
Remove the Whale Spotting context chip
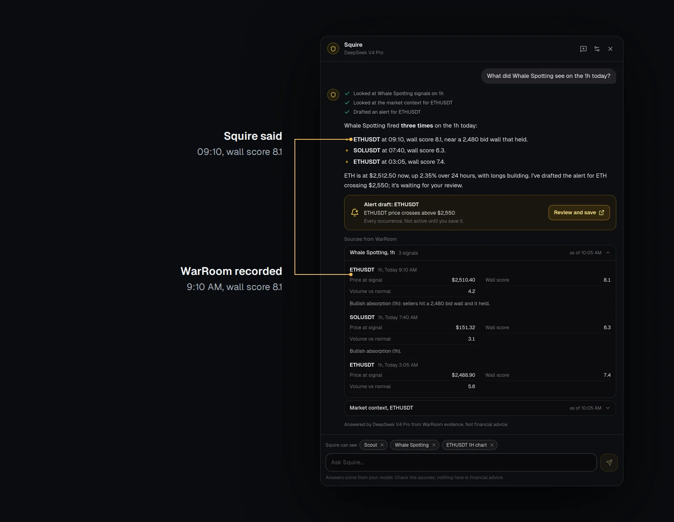coord(434,445)
